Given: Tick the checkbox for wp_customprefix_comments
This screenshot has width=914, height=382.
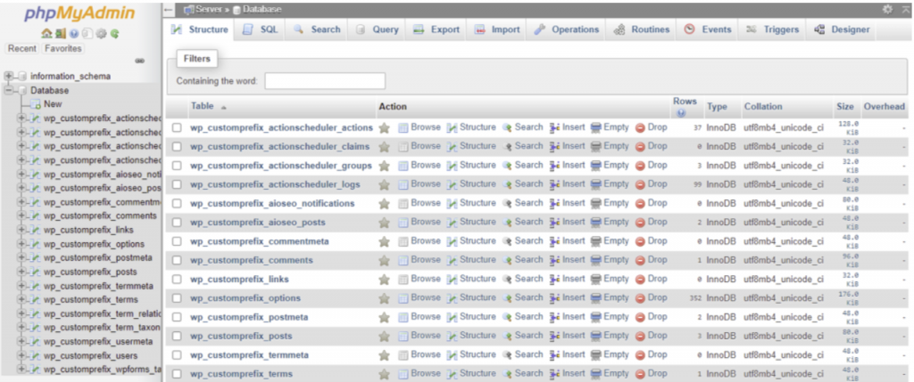Looking at the screenshot, I should (x=177, y=260).
